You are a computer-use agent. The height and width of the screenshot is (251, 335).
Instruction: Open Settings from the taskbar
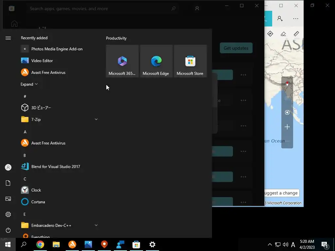[152, 244]
